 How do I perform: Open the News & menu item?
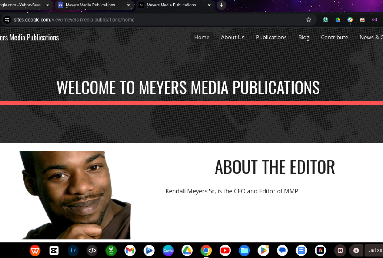[371, 37]
